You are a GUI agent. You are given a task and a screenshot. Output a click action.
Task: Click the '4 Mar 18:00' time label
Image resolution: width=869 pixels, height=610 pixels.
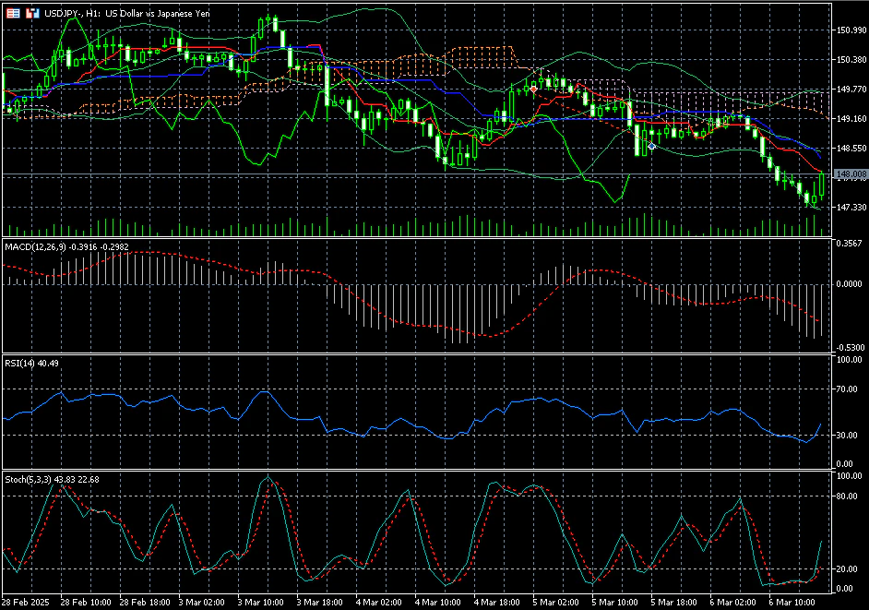[x=496, y=603]
